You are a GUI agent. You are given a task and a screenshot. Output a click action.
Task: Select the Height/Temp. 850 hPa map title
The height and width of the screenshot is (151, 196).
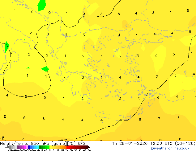click(x=25, y=144)
